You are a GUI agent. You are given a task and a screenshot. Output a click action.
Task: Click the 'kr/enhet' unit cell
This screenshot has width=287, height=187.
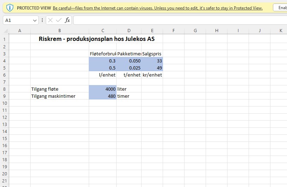click(x=152, y=75)
